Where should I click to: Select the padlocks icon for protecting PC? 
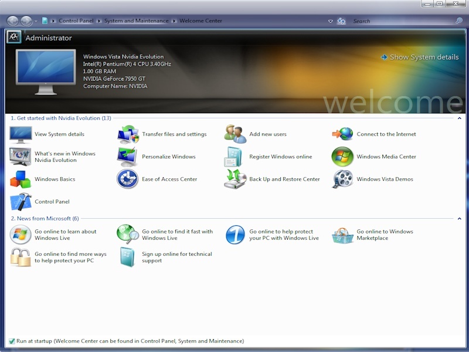[x=21, y=257]
